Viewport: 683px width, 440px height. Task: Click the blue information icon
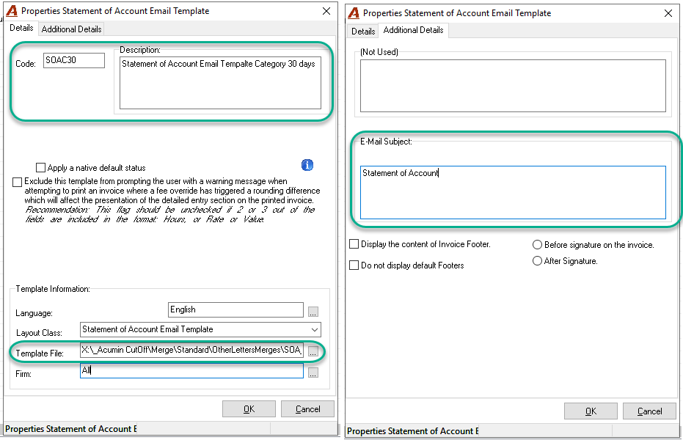click(307, 165)
